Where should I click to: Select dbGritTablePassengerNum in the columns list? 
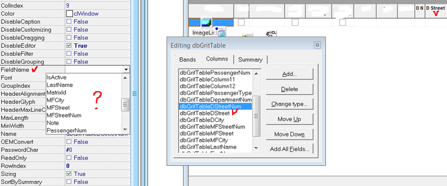[x=215, y=73]
